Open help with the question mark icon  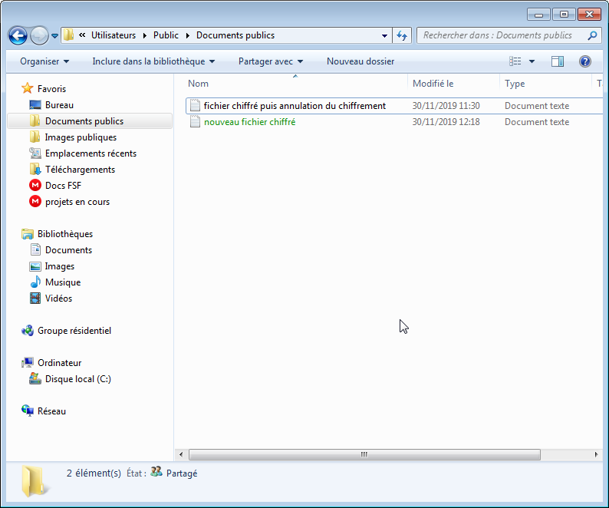point(585,61)
